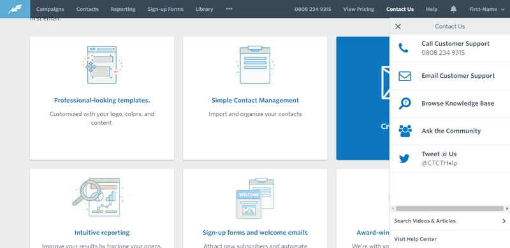Click the scrollbar right arrow in panel
510x248 pixels.
point(507,208)
